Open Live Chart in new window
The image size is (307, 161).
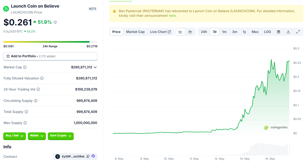pyautogui.click(x=161, y=32)
